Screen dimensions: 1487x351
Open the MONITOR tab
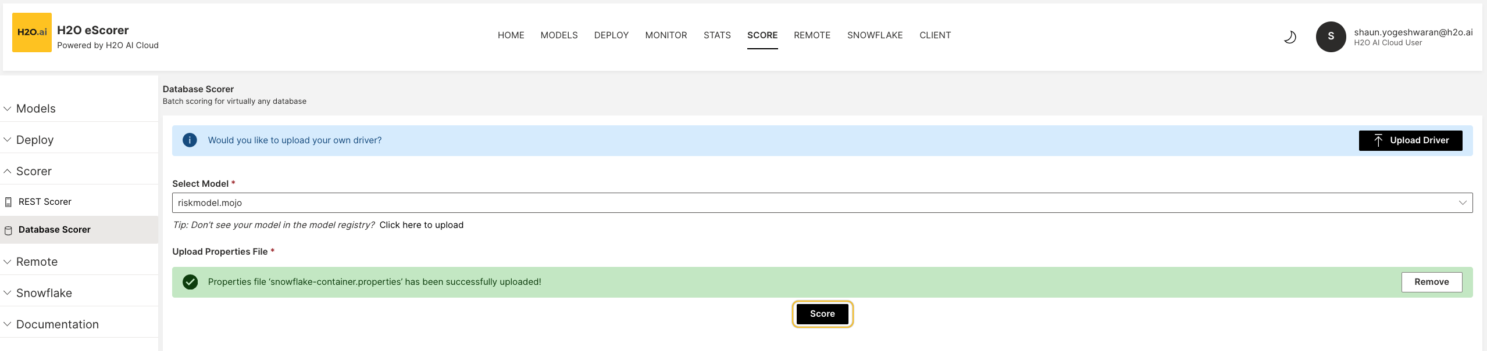pyautogui.click(x=666, y=35)
